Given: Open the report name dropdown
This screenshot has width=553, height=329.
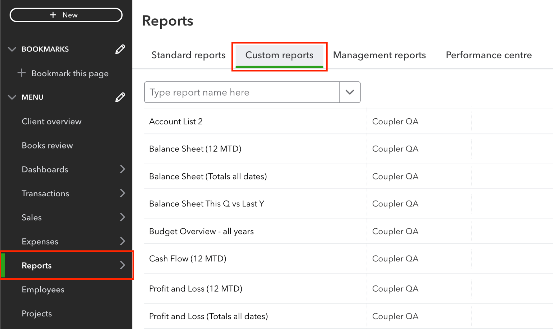Looking at the screenshot, I should pyautogui.click(x=350, y=92).
